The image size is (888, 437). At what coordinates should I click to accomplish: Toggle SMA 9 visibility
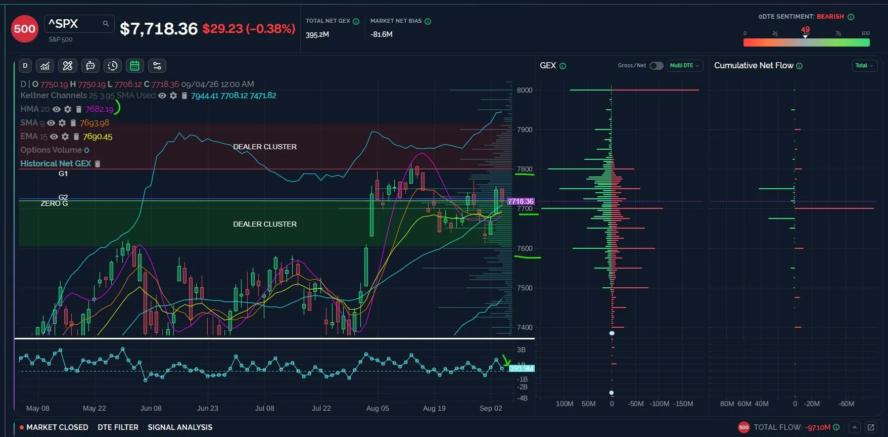coord(51,123)
